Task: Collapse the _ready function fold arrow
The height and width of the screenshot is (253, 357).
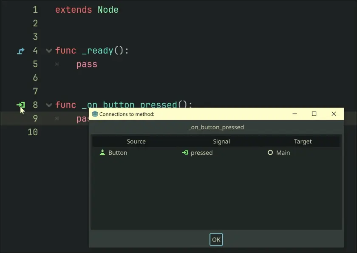Action: [x=49, y=51]
